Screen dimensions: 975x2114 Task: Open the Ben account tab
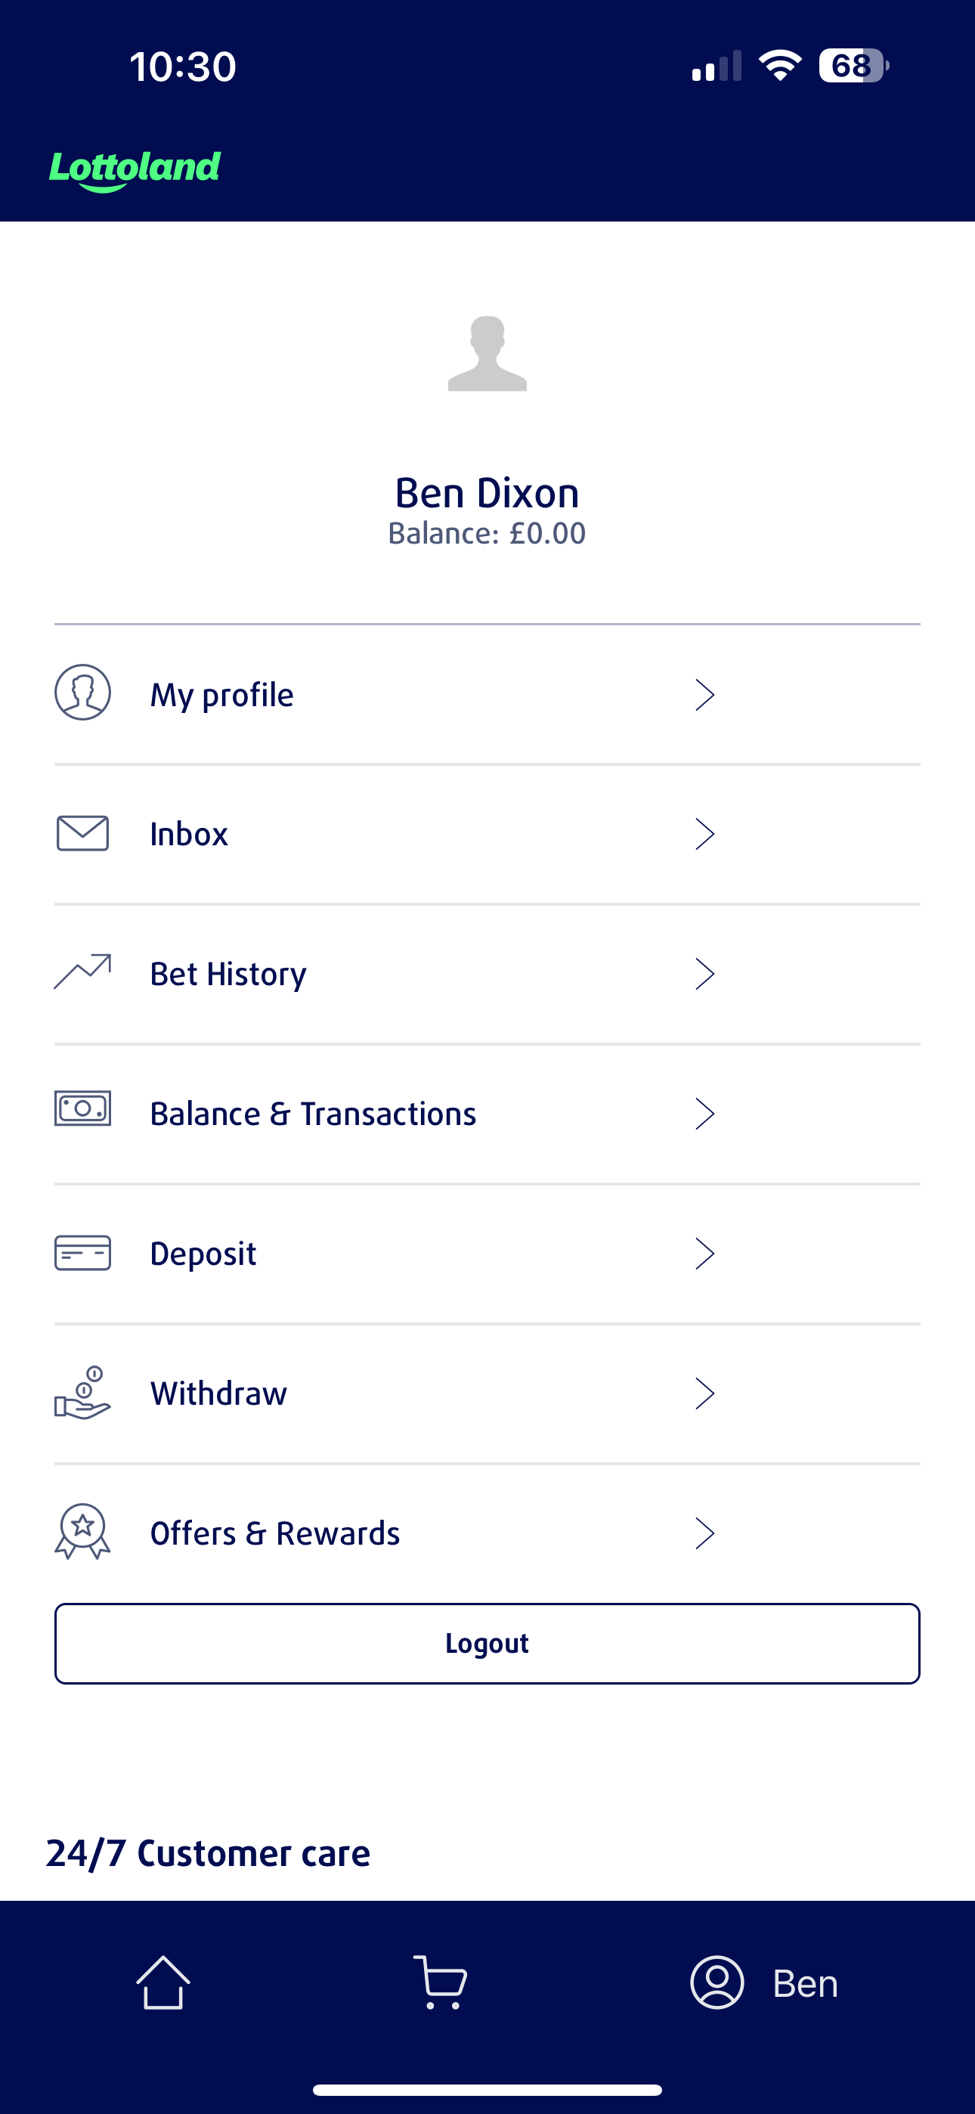764,1982
